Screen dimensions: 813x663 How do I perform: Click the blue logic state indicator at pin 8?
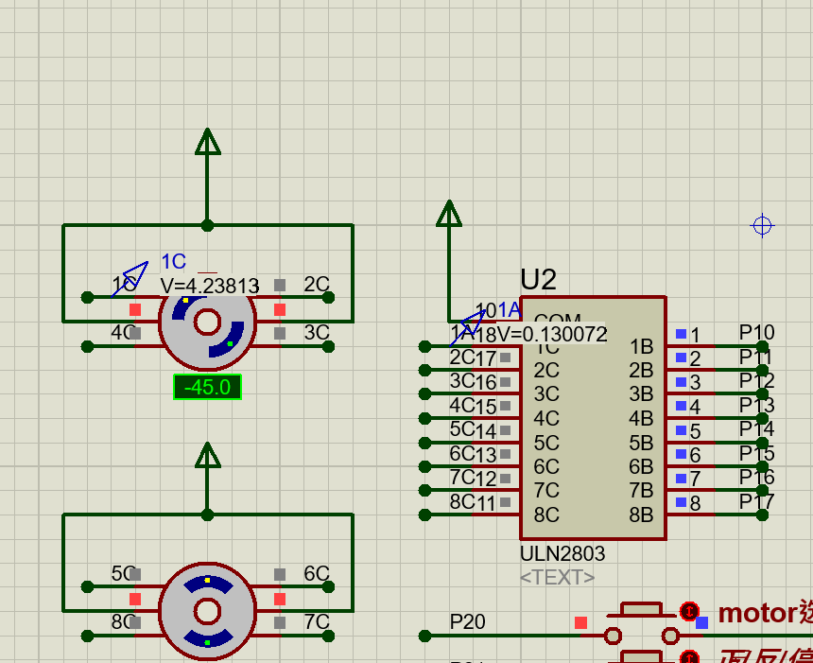[x=682, y=501]
